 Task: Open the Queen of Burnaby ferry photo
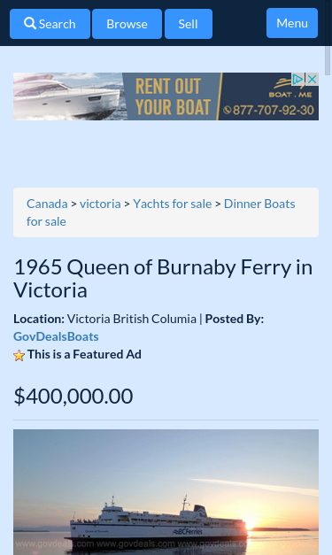pyautogui.click(x=166, y=492)
